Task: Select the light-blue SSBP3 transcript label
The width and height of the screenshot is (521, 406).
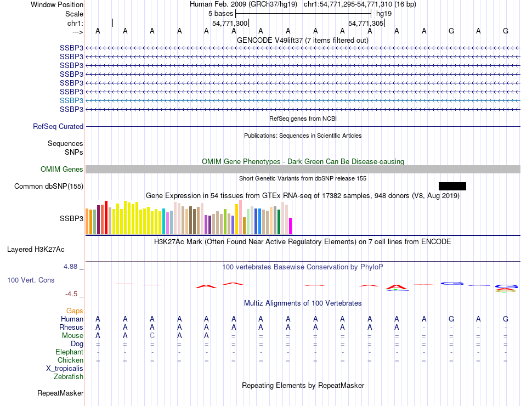Action: [x=71, y=100]
